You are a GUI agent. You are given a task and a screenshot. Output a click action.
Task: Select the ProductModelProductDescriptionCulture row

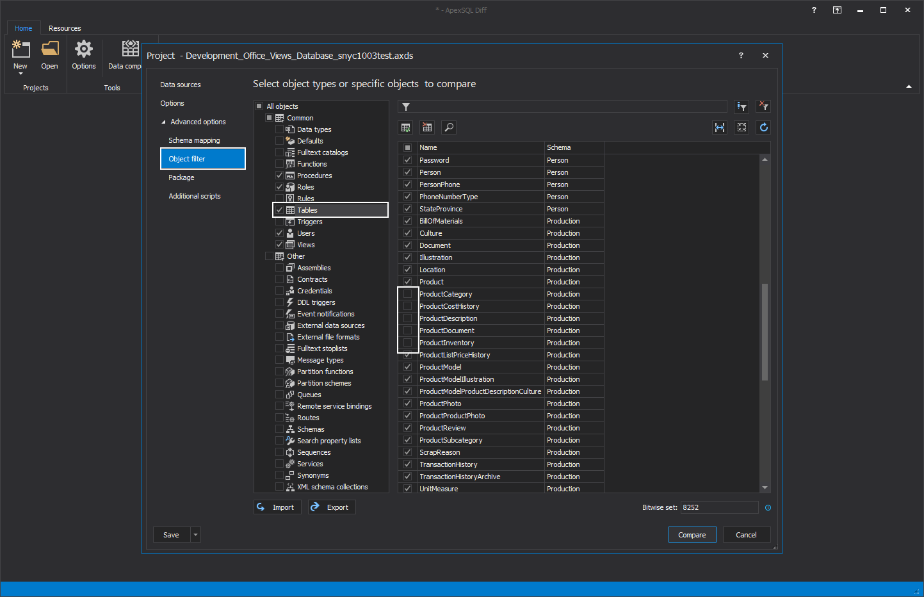coord(501,391)
